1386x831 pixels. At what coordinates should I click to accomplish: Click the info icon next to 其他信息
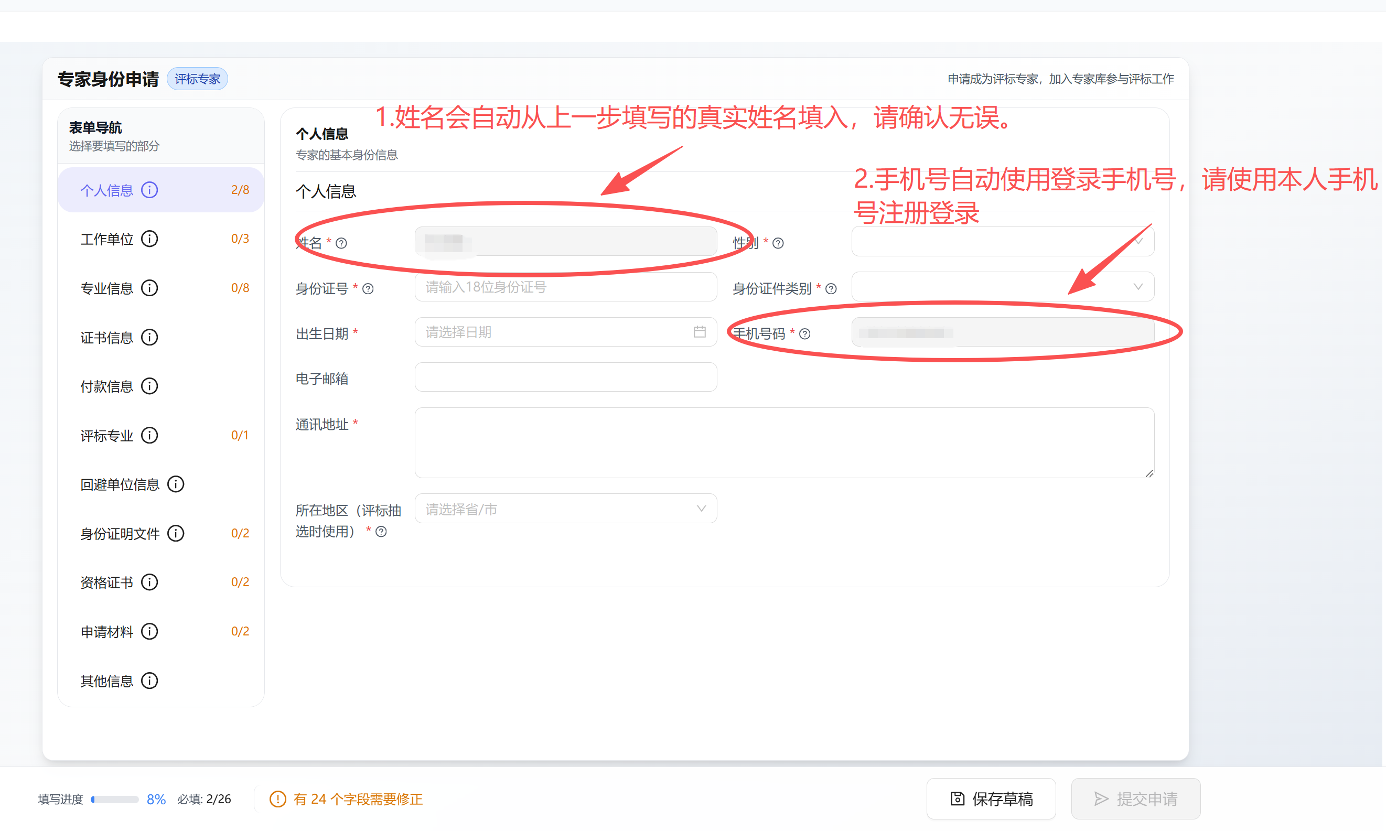click(x=149, y=681)
